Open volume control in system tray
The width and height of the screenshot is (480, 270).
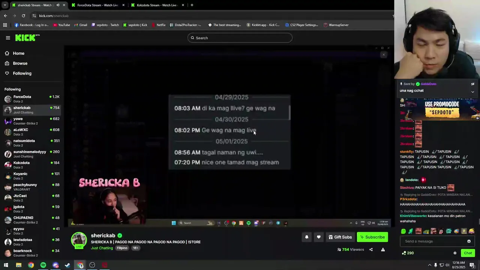click(447, 265)
